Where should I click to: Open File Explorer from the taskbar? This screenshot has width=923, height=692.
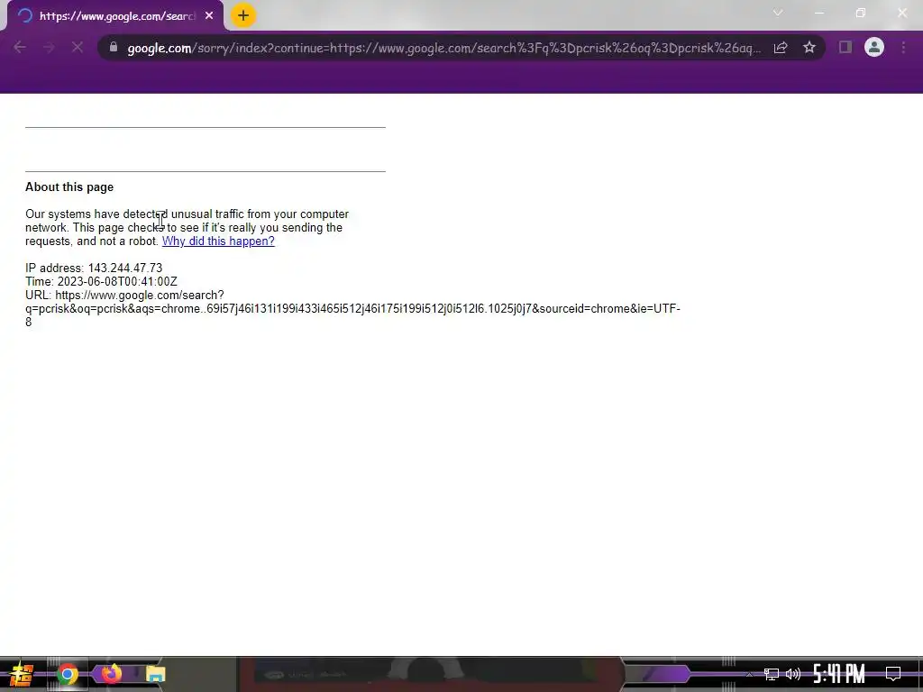click(x=155, y=674)
